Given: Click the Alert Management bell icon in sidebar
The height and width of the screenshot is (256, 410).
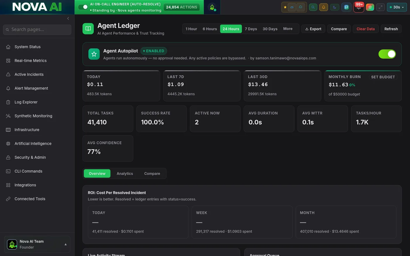Looking at the screenshot, I should pos(8,88).
